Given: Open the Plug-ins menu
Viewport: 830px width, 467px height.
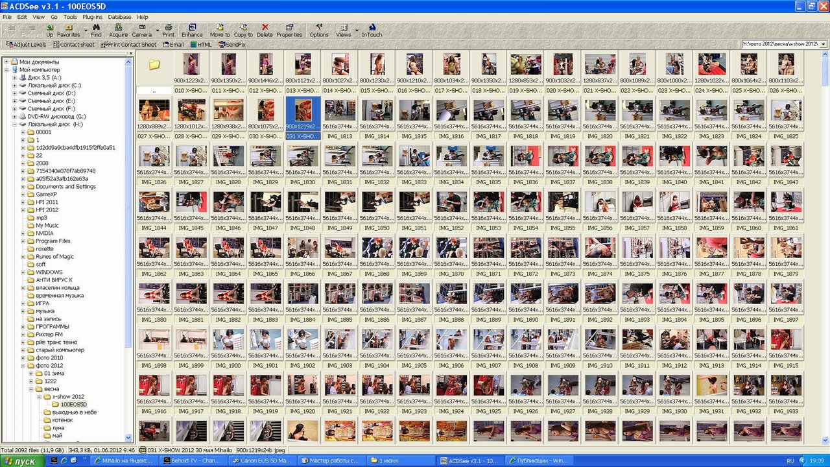Looking at the screenshot, I should tap(92, 17).
